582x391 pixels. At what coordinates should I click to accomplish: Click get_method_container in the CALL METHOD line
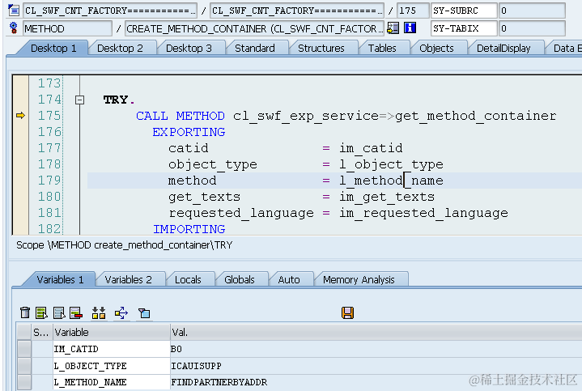(x=475, y=116)
